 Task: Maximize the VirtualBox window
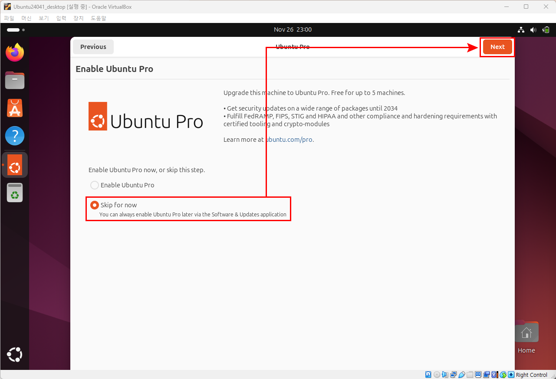click(526, 7)
